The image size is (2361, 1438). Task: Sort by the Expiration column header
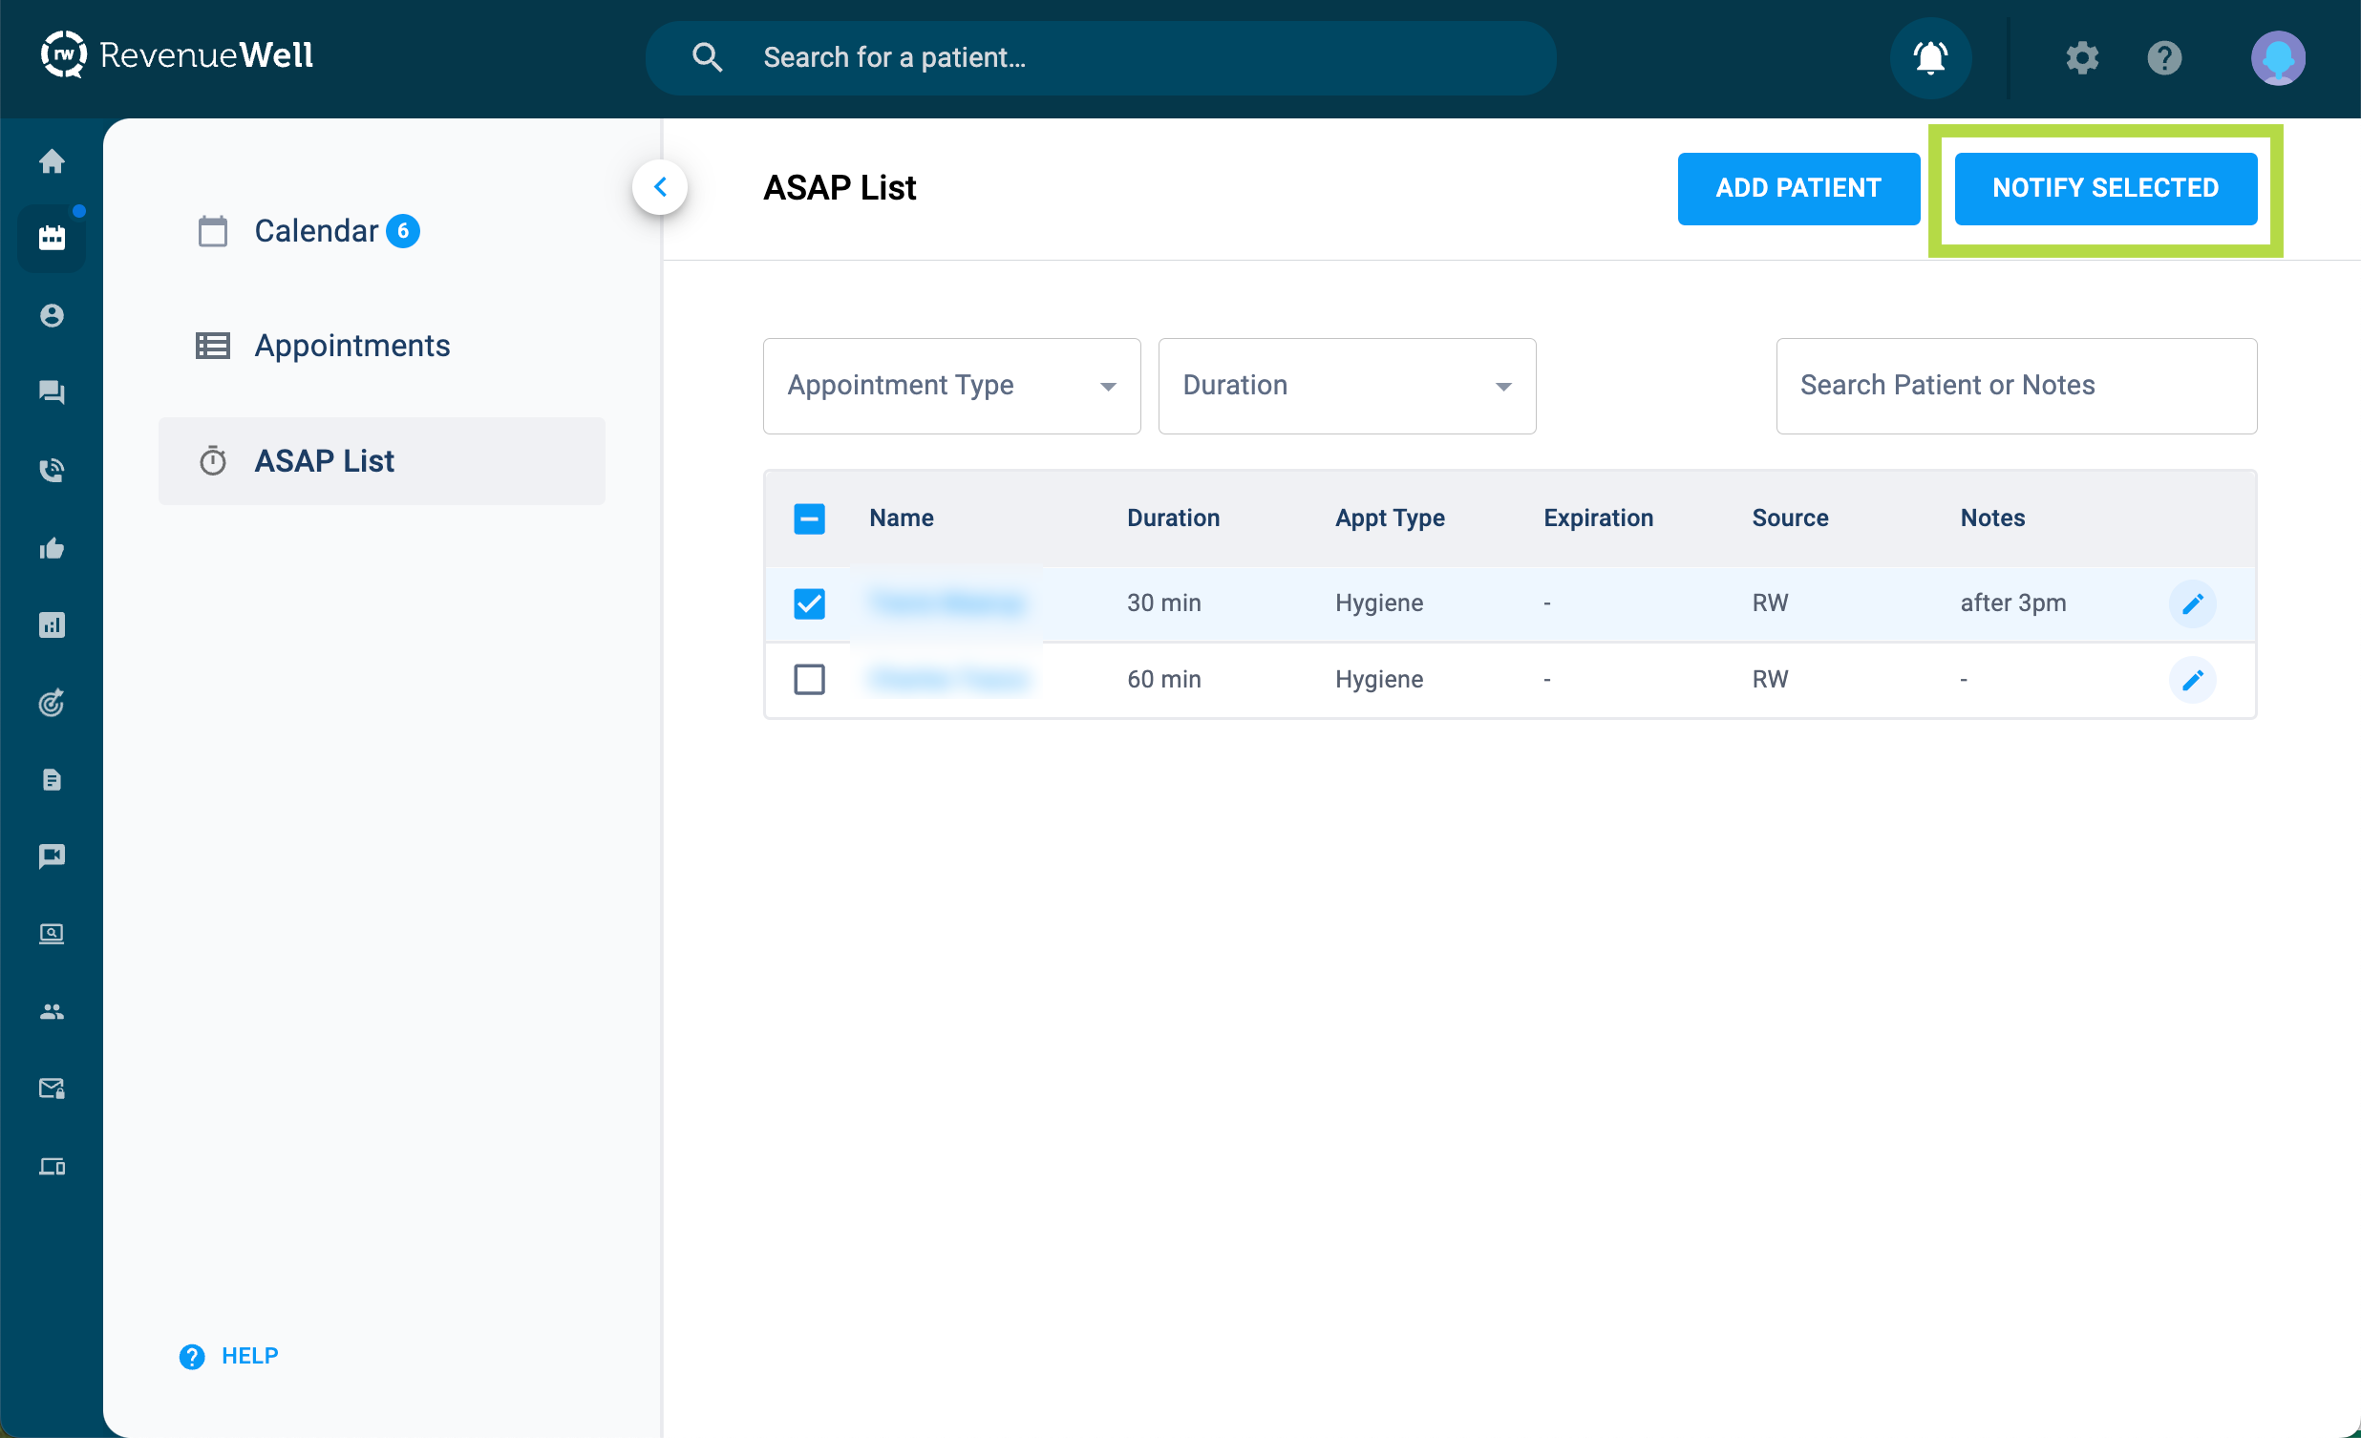coord(1598,518)
